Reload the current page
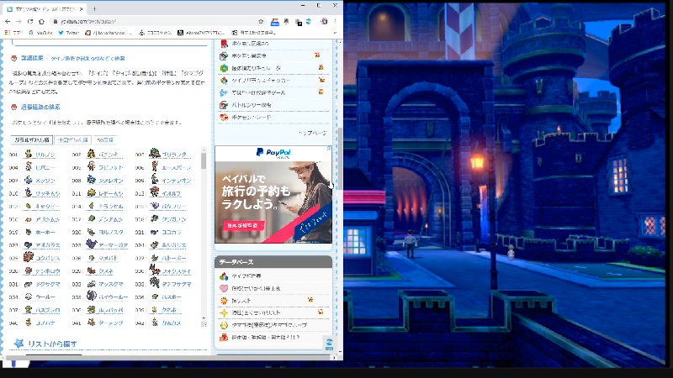The height and width of the screenshot is (378, 673). pyautogui.click(x=30, y=21)
